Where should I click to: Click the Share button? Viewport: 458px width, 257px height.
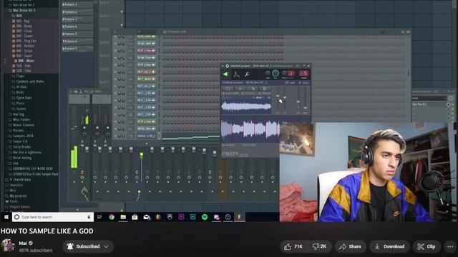[x=350, y=246]
